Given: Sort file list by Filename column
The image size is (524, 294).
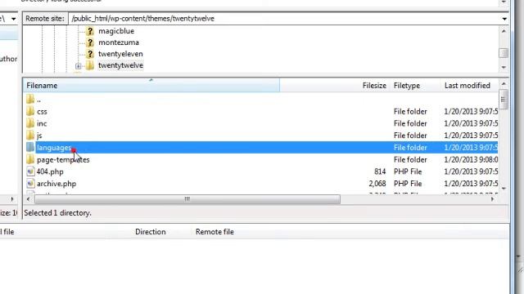Looking at the screenshot, I should coord(151,85).
